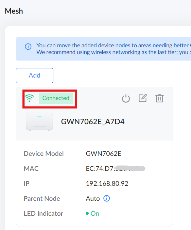Screen dimensions: 191x230
Task: Select the device name GWN7062E_A7D4
Action: tap(93, 121)
